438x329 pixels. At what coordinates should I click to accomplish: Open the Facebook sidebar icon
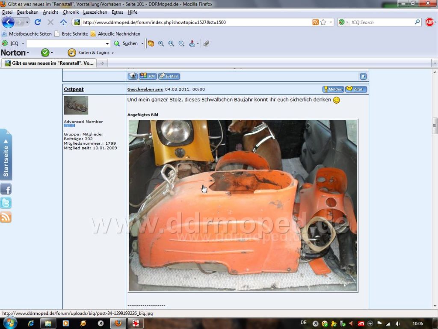coord(6,189)
